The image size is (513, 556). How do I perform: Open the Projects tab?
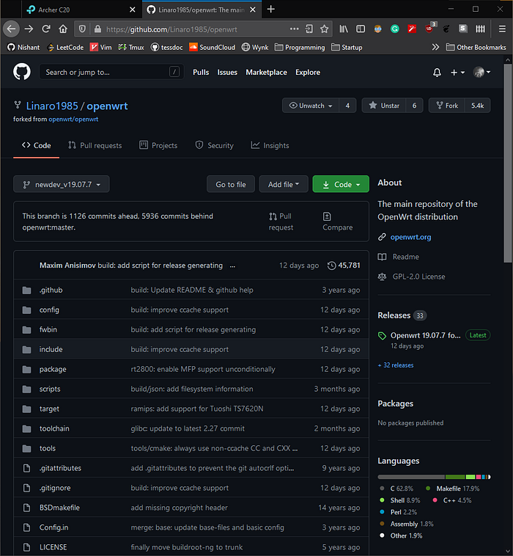[x=158, y=145]
